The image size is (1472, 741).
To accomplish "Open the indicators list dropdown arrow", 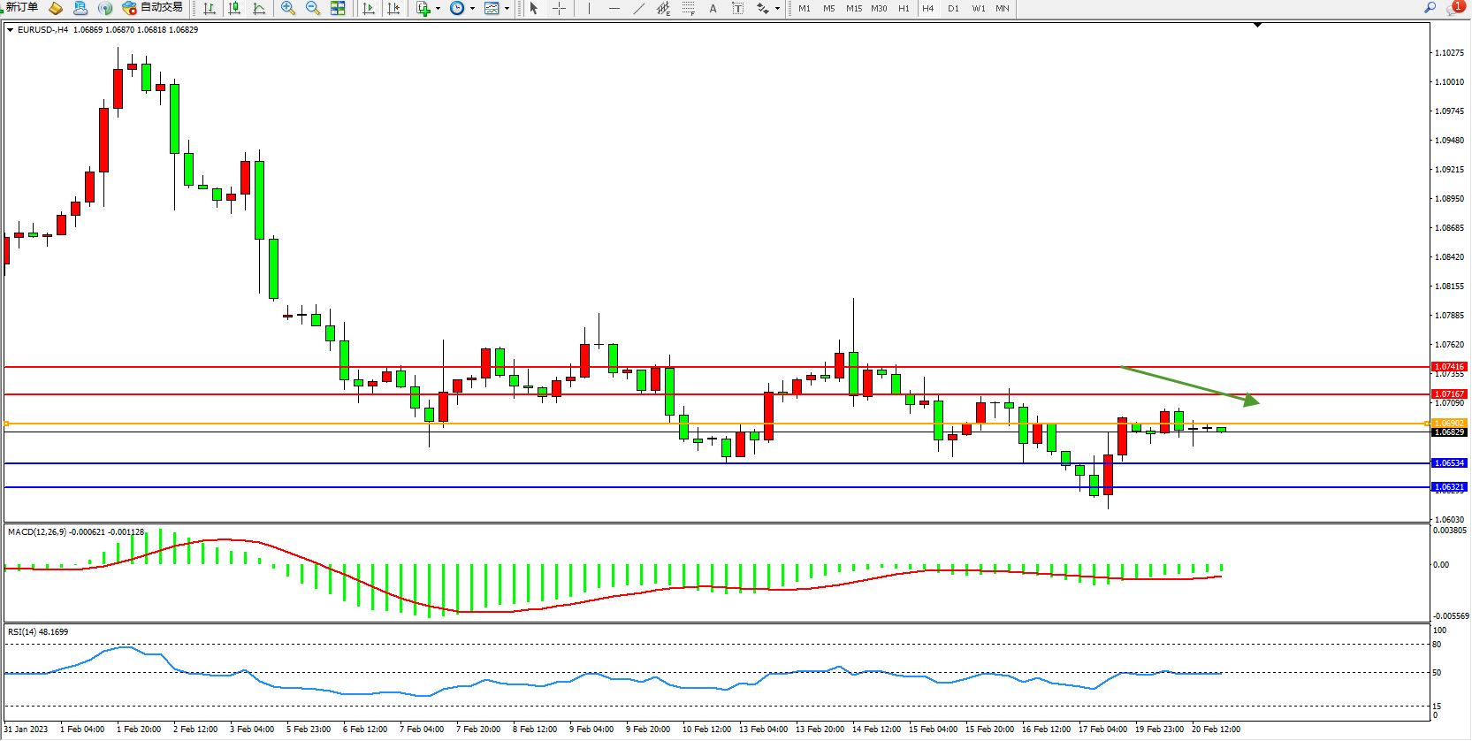I will [x=438, y=9].
